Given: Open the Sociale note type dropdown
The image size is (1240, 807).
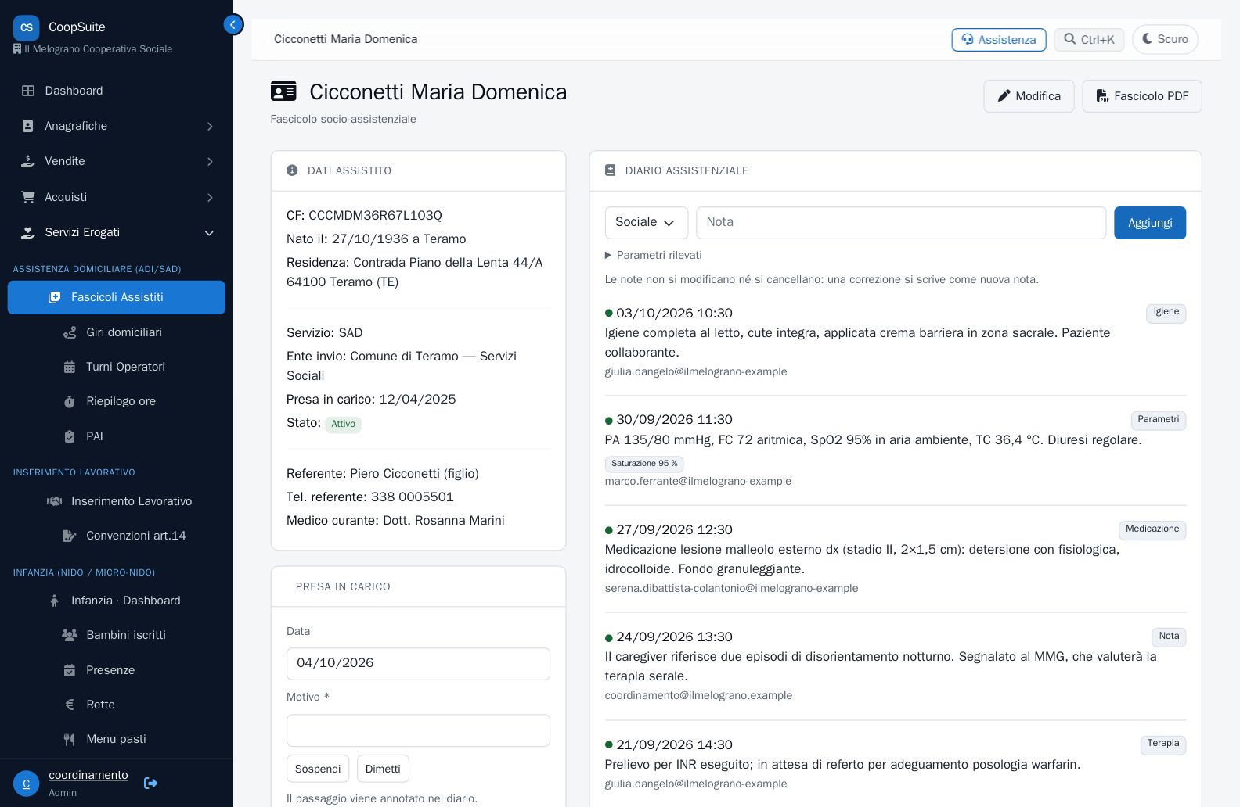Looking at the screenshot, I should tap(647, 223).
